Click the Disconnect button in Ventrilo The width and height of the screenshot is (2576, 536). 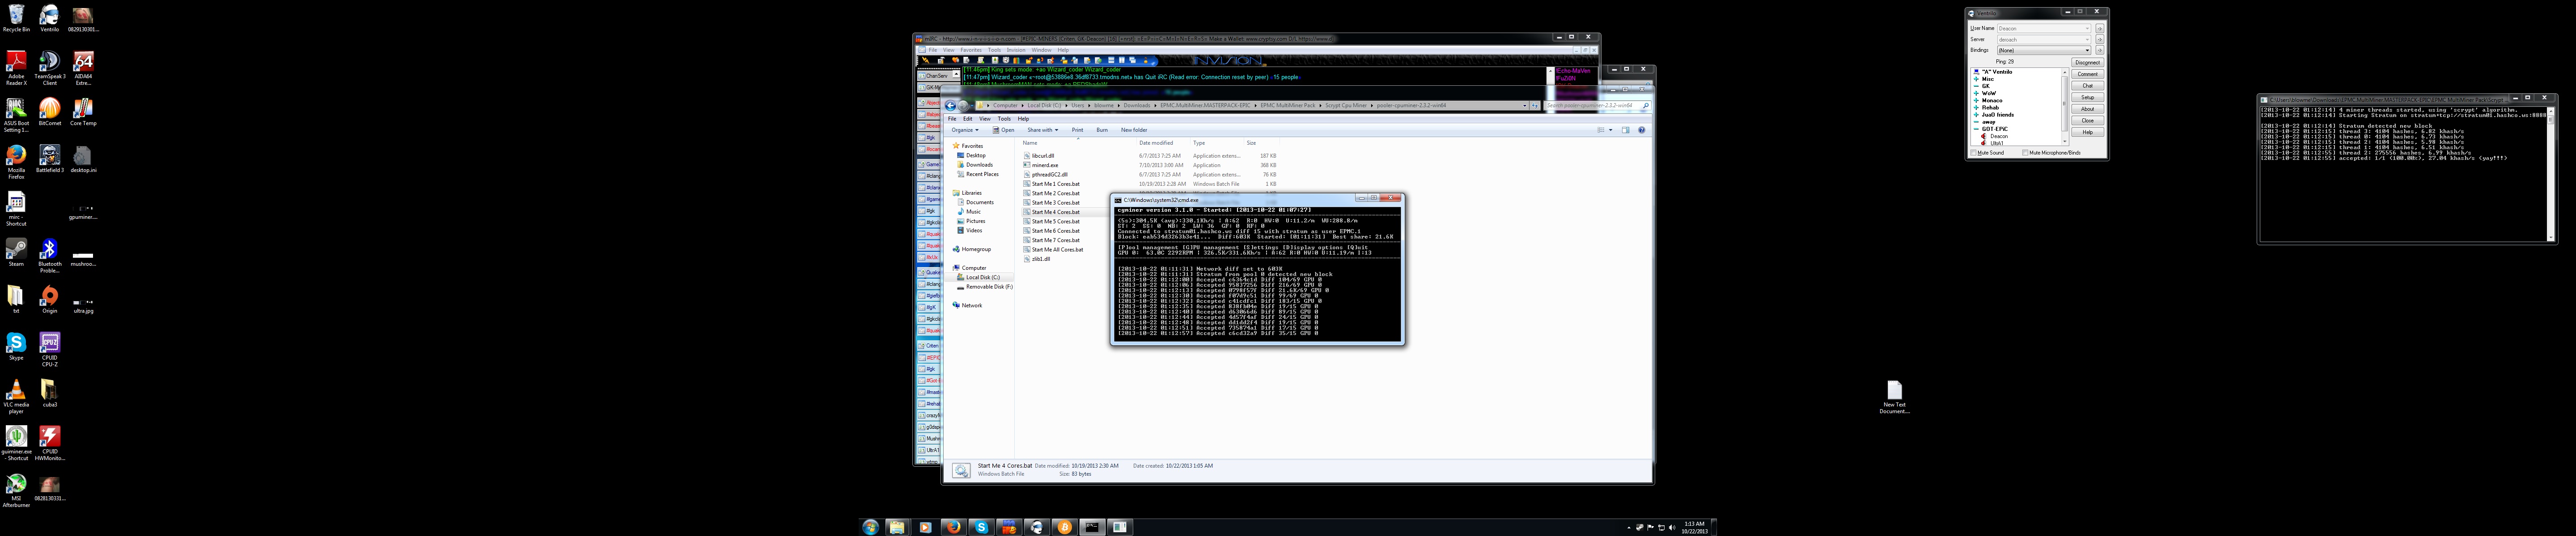pyautogui.click(x=2087, y=62)
